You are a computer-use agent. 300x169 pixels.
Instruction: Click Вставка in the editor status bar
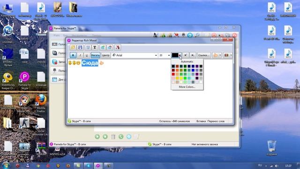201,121
